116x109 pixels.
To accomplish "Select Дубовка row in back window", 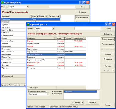I will click(x=13, y=25).
